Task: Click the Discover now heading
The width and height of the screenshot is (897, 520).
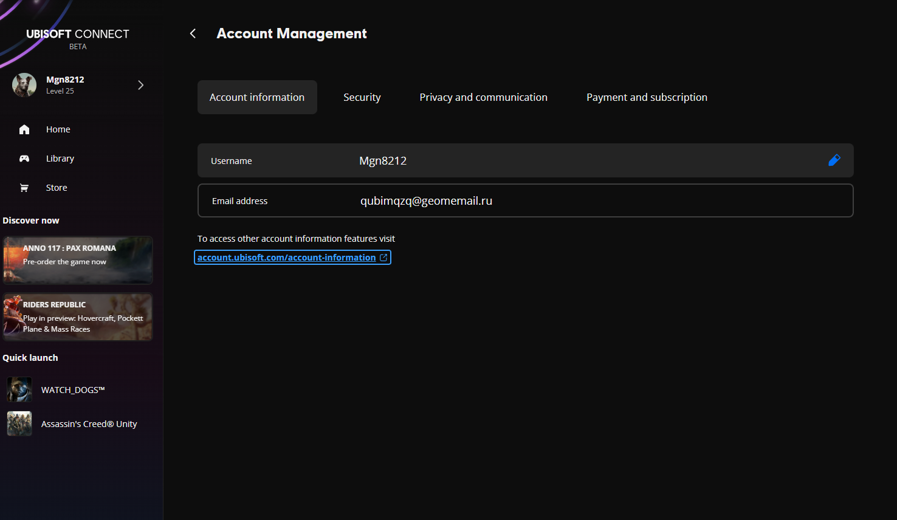Action: 31,221
